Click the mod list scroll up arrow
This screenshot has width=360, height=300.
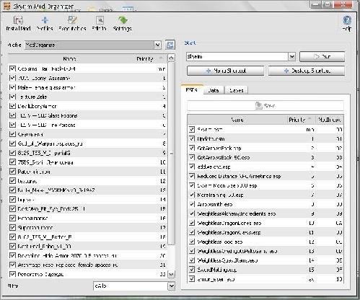pyautogui.click(x=171, y=58)
